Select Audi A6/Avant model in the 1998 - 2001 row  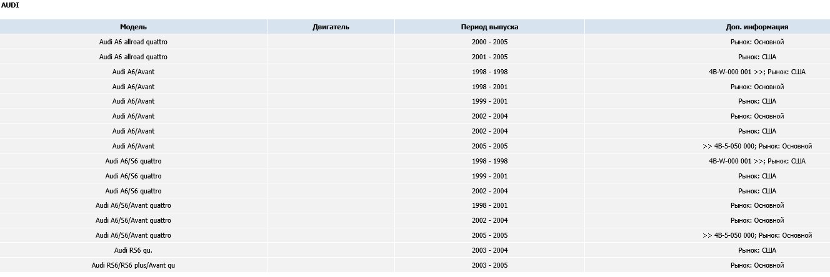[x=133, y=87]
